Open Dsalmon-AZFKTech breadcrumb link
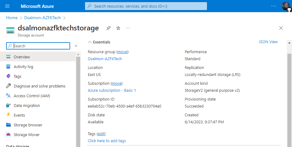 pyautogui.click(x=42, y=18)
